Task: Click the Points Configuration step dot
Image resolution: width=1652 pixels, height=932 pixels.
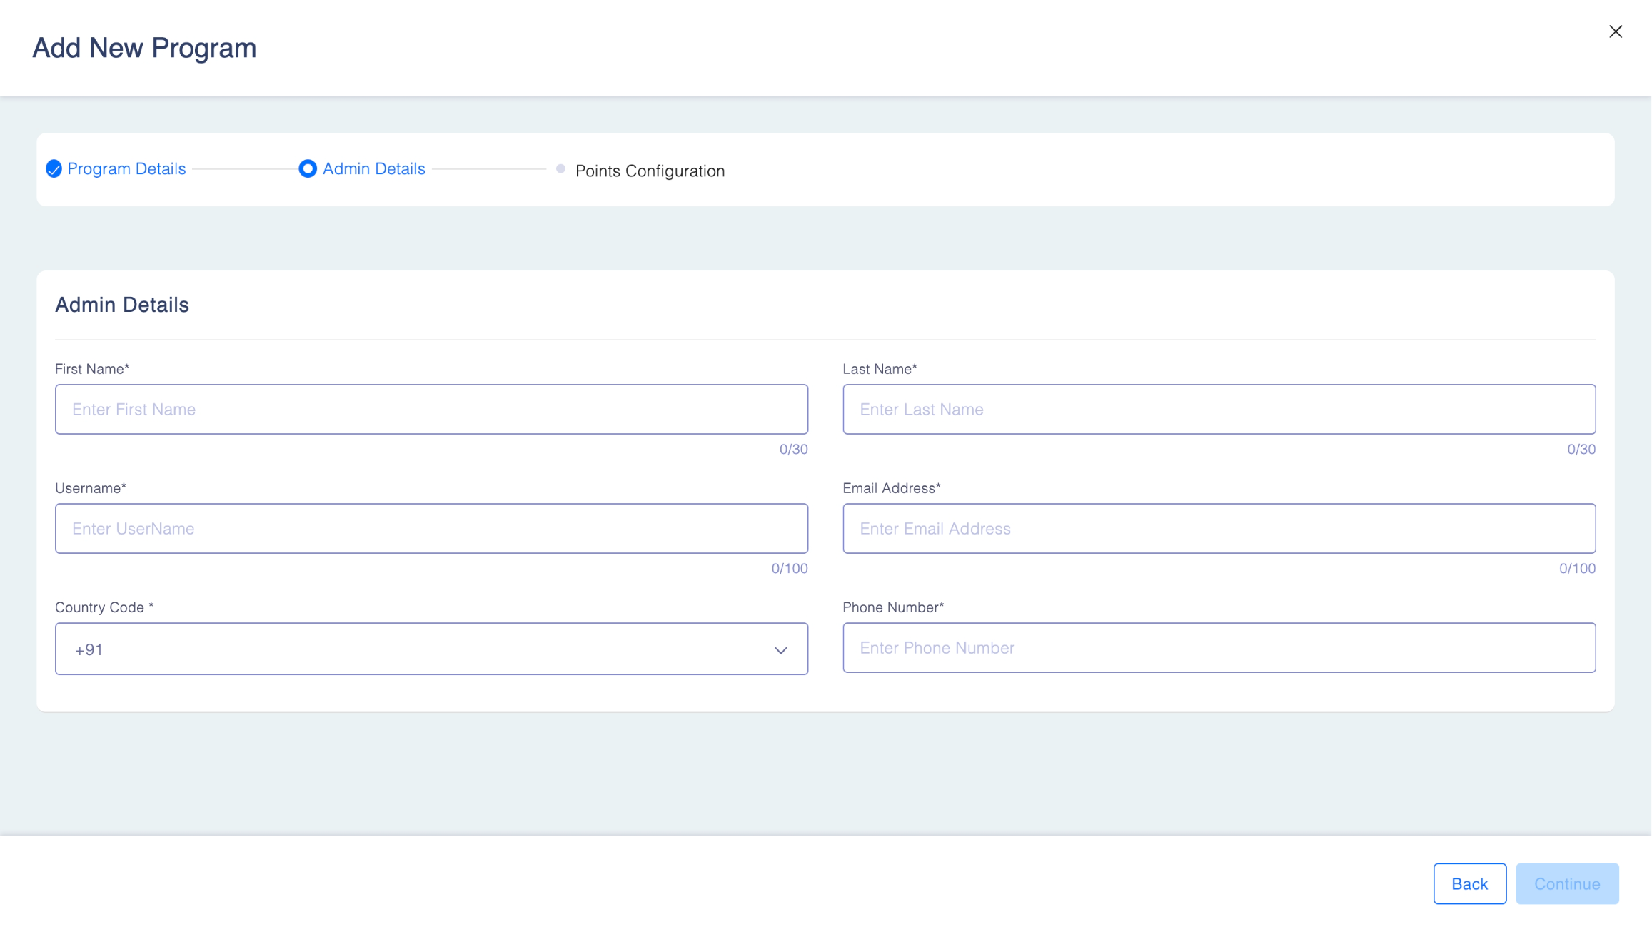Action: 560,169
